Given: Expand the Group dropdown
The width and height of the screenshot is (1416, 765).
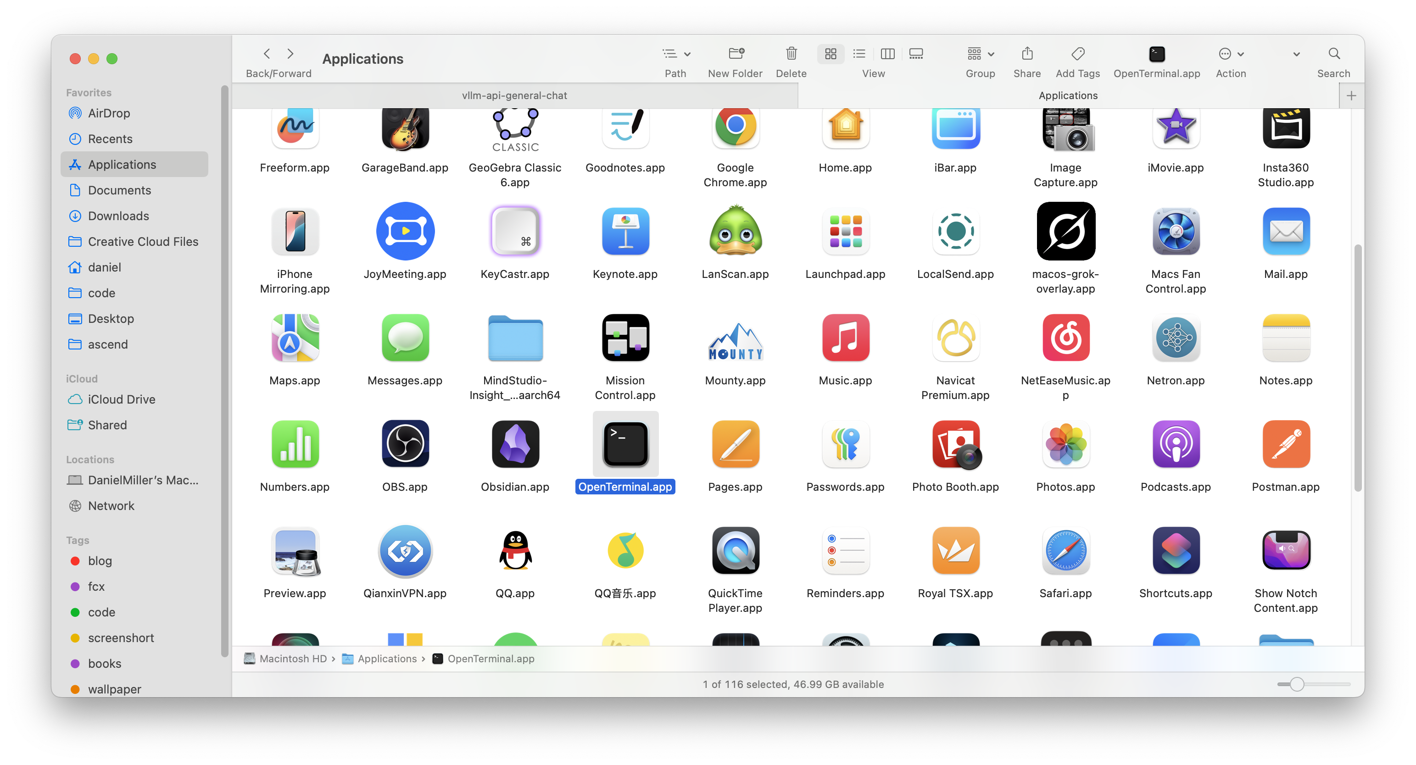Looking at the screenshot, I should click(x=980, y=54).
